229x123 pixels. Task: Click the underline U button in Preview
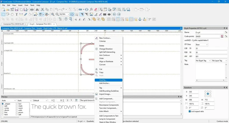coord(68,100)
